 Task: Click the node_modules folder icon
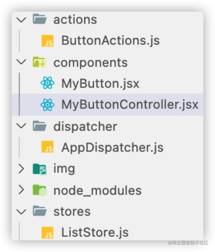[x=40, y=190]
